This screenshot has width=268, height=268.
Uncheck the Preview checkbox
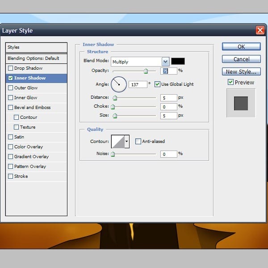pyautogui.click(x=230, y=82)
